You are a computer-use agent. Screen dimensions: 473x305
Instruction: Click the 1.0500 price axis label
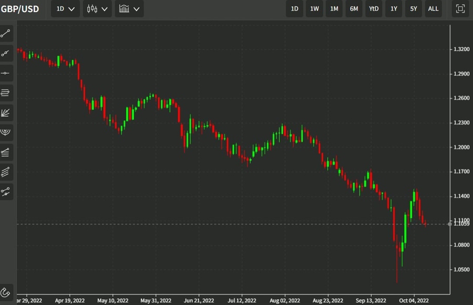click(x=461, y=269)
